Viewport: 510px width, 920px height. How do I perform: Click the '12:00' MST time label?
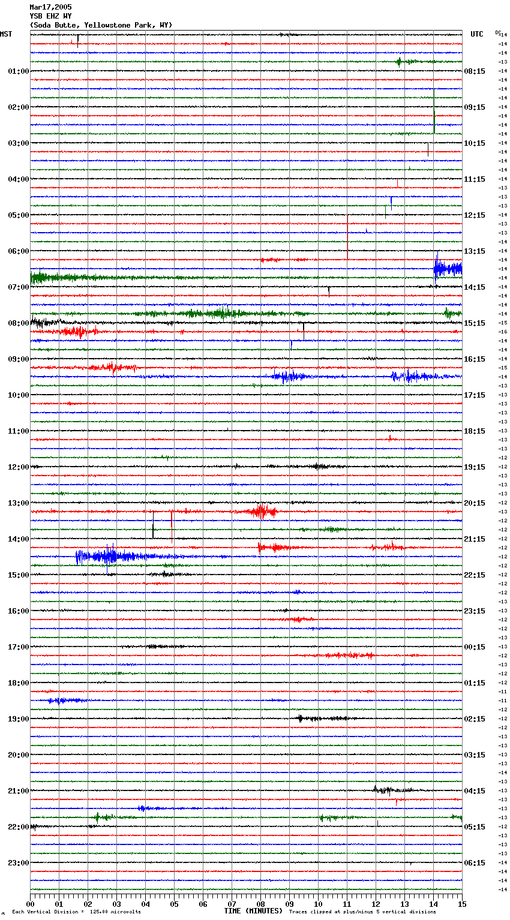click(x=18, y=467)
